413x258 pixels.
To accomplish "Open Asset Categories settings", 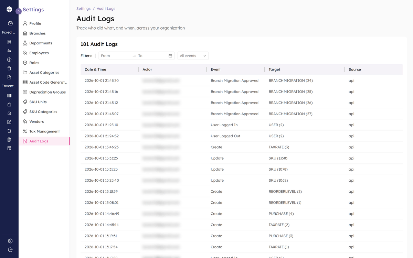I will point(44,73).
